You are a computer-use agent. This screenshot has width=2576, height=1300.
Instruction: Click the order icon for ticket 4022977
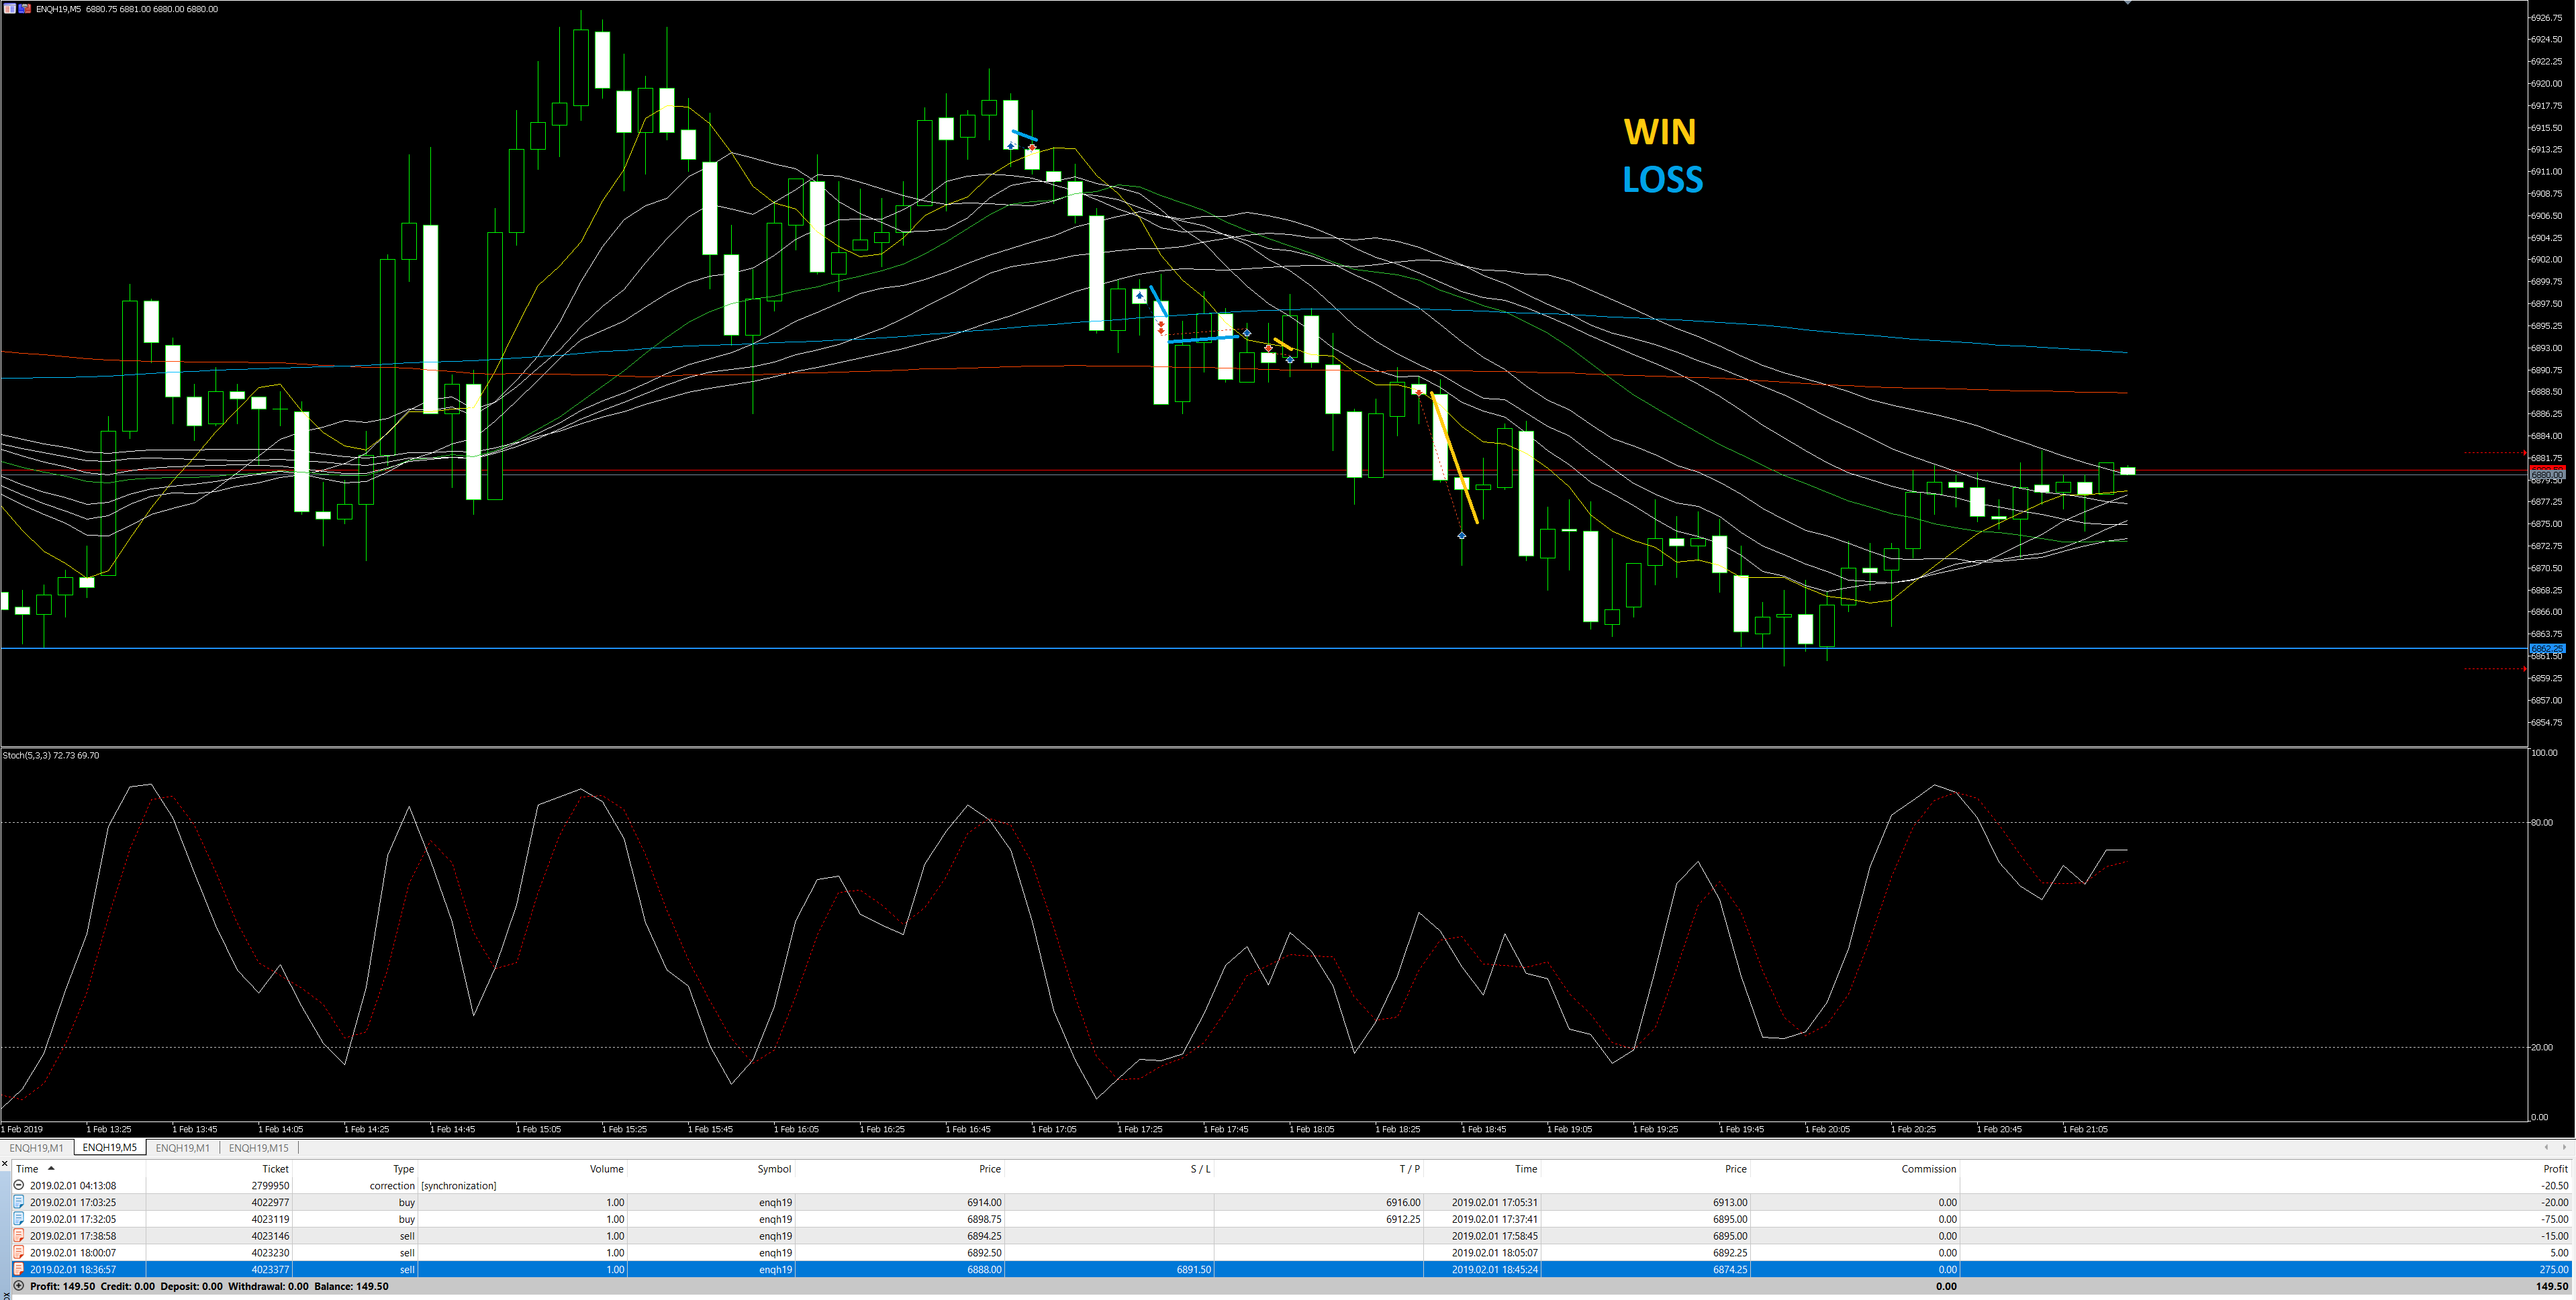18,1202
